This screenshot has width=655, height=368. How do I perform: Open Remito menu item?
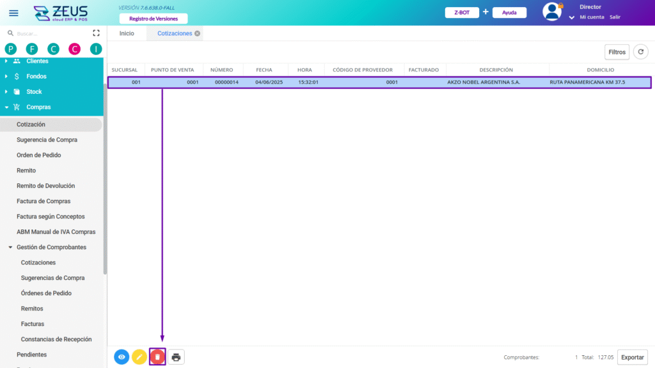pos(26,171)
